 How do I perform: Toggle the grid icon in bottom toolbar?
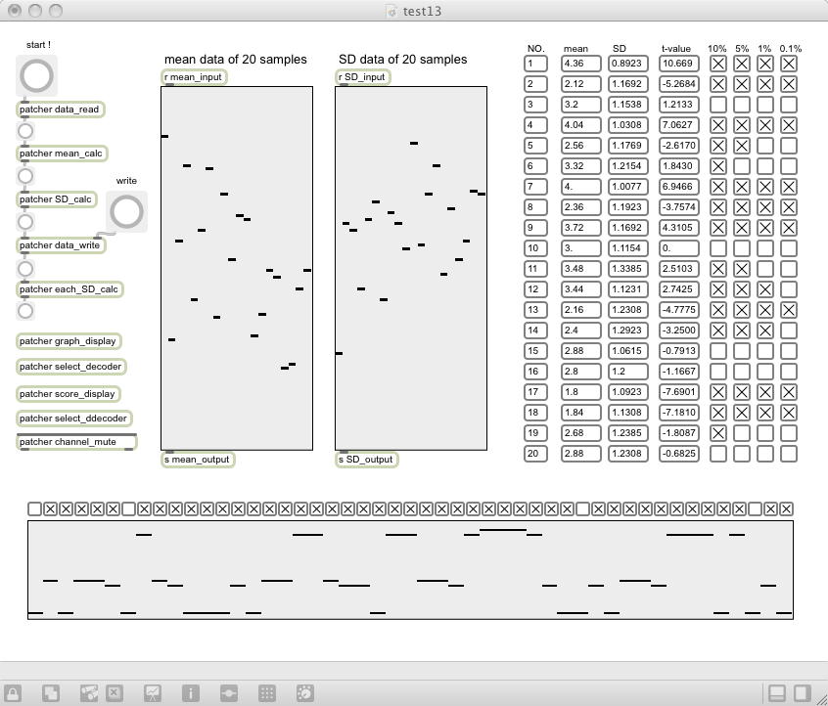(x=266, y=693)
